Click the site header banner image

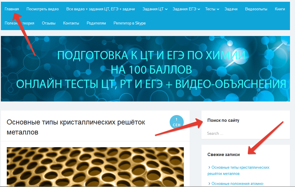coord(145,69)
